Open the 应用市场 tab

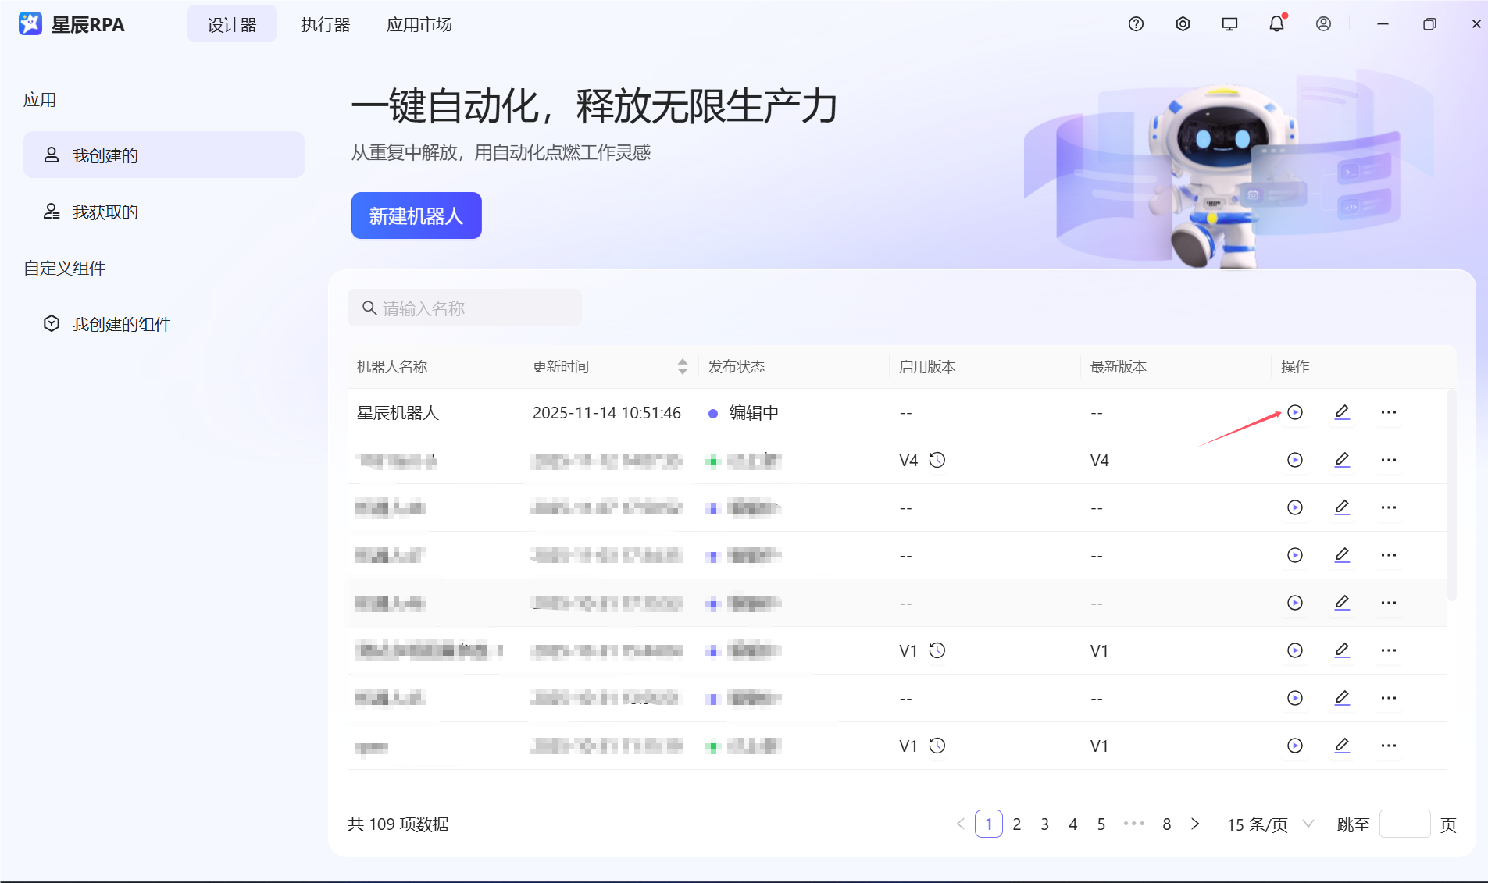pos(419,24)
